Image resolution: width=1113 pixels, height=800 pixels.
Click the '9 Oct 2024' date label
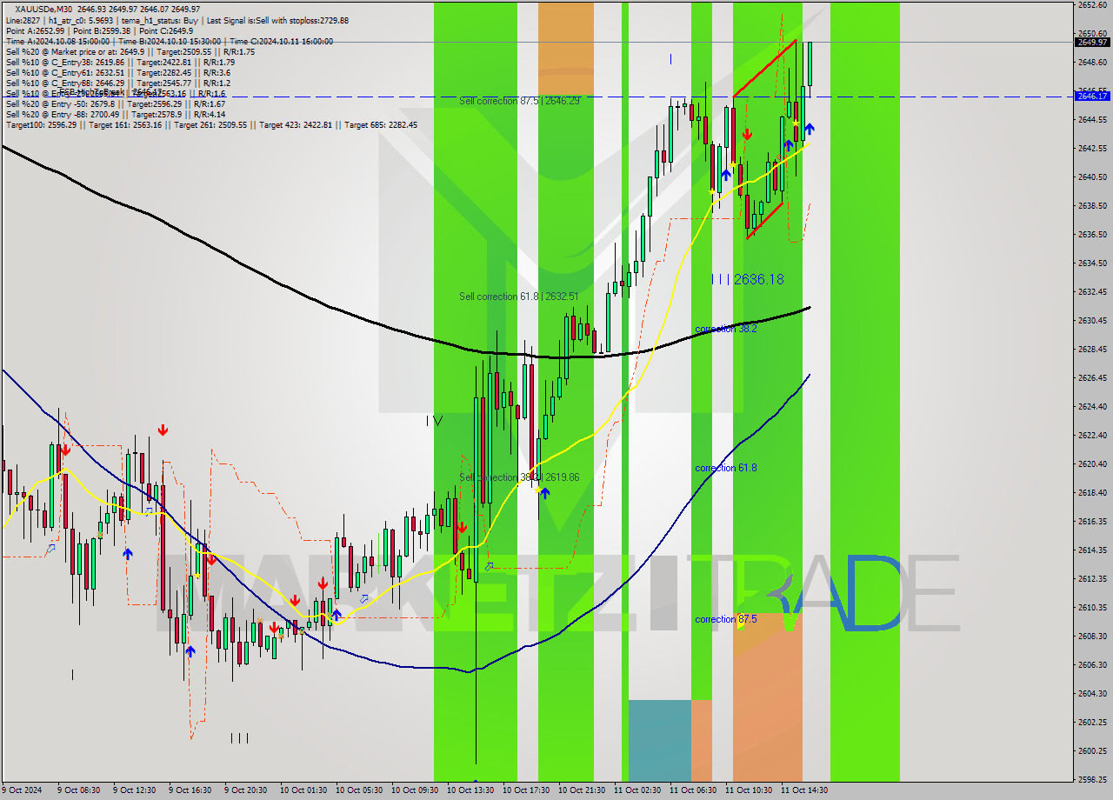pyautogui.click(x=23, y=790)
